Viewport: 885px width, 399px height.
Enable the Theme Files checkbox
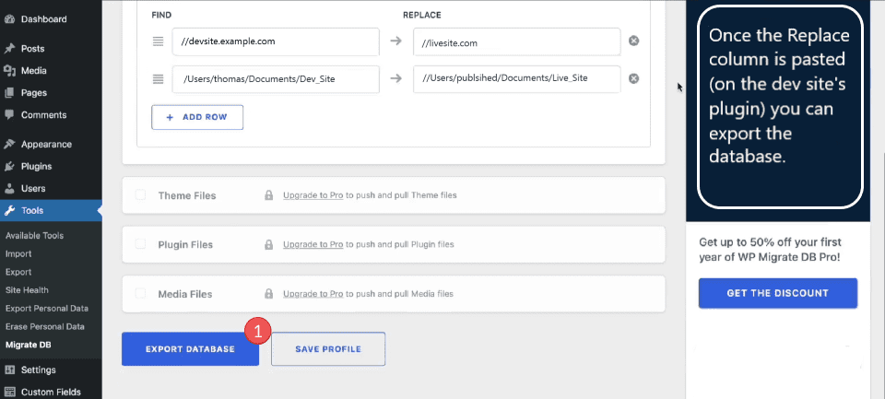click(141, 195)
